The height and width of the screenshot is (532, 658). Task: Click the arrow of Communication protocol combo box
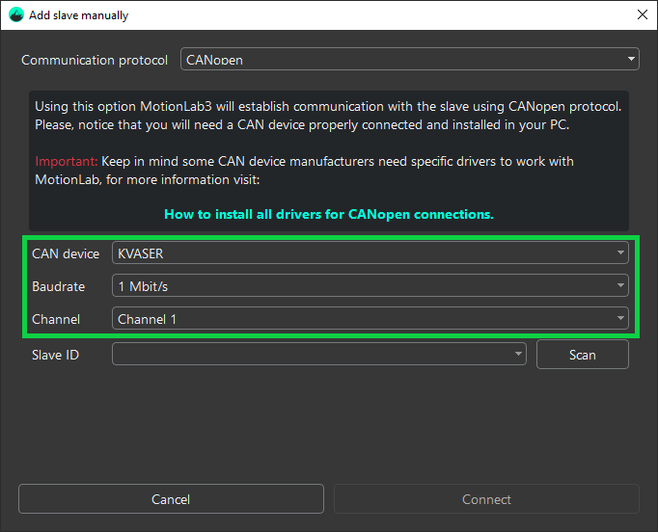click(632, 60)
